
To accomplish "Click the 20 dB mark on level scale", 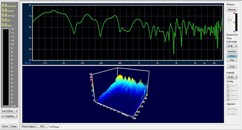I will pyautogui.click(x=13, y=106).
